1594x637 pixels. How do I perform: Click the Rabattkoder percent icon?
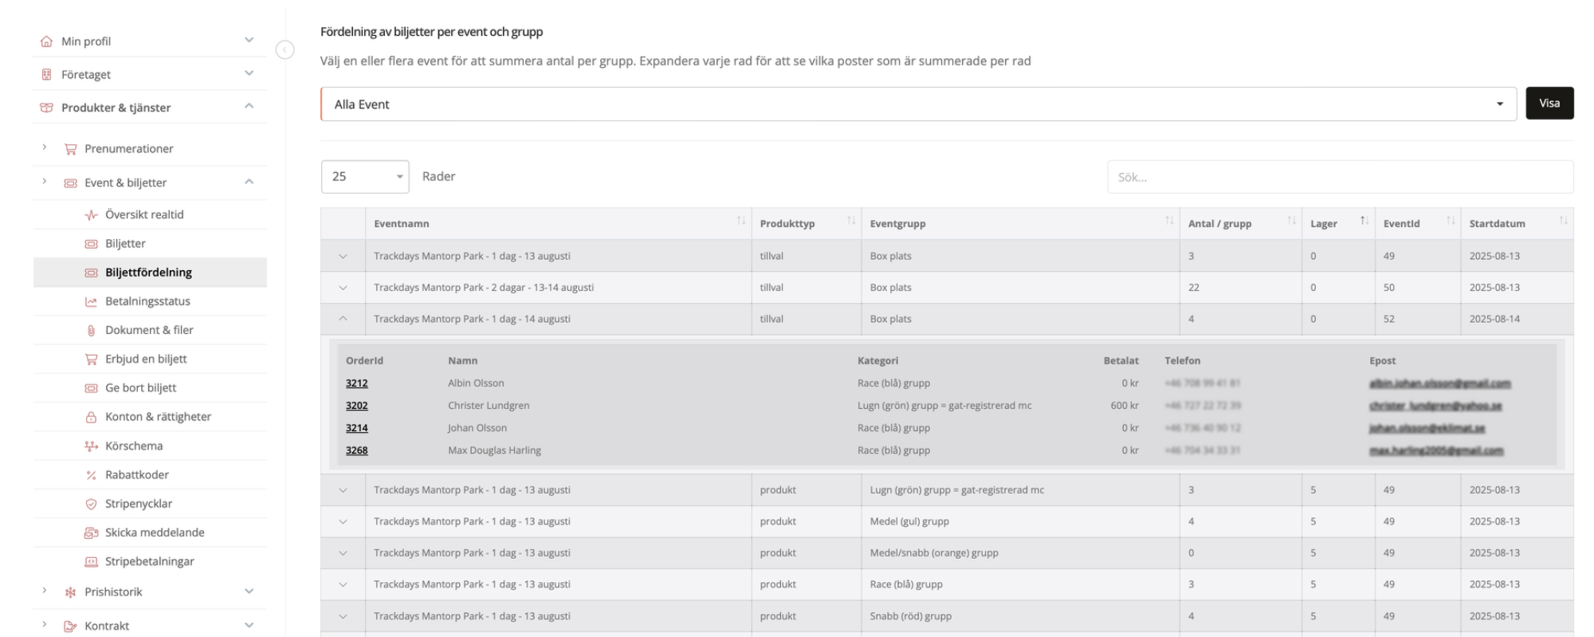point(91,475)
